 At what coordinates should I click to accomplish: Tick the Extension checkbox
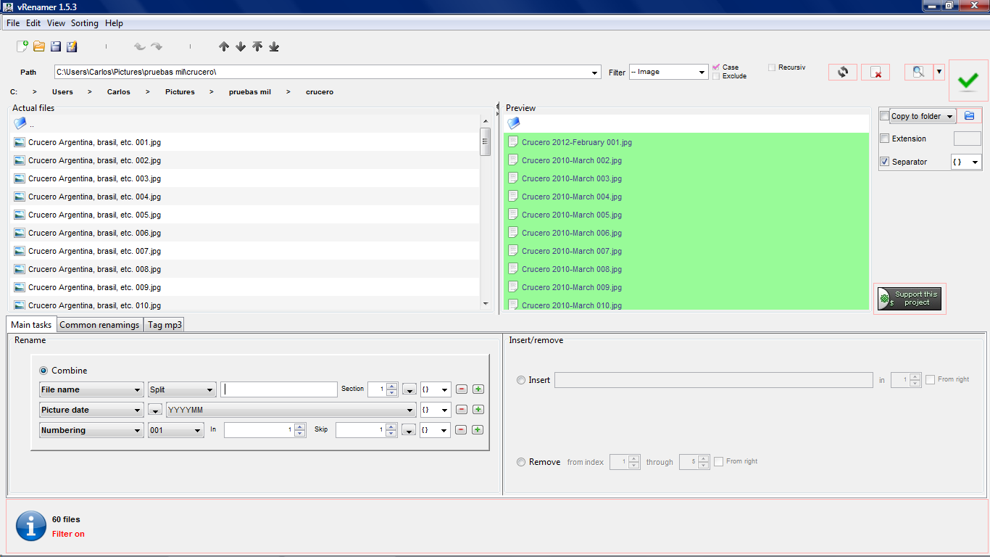pos(884,139)
